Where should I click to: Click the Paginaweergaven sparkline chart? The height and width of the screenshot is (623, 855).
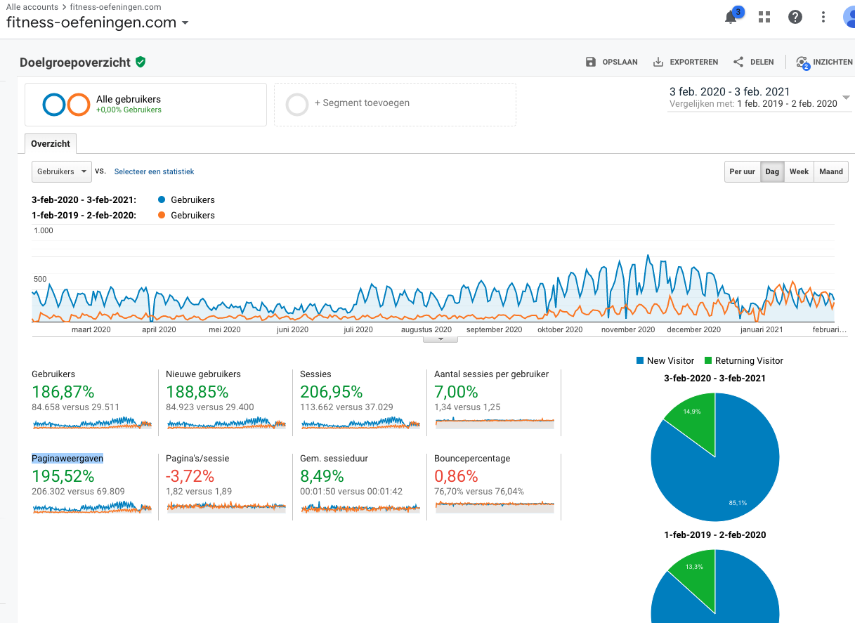tap(91, 506)
